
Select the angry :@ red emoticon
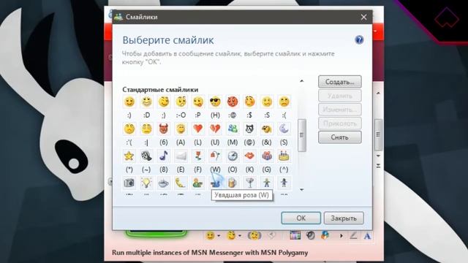click(x=233, y=102)
